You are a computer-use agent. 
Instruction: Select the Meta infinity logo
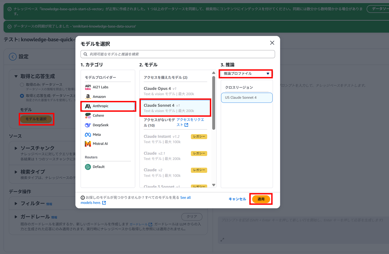coord(88,135)
